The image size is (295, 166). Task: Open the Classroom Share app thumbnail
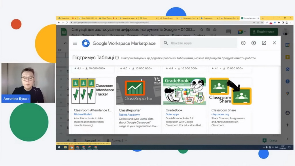[x=230, y=91]
